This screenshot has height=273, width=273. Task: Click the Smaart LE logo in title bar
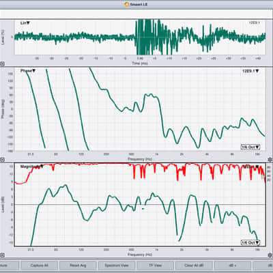(127, 4)
